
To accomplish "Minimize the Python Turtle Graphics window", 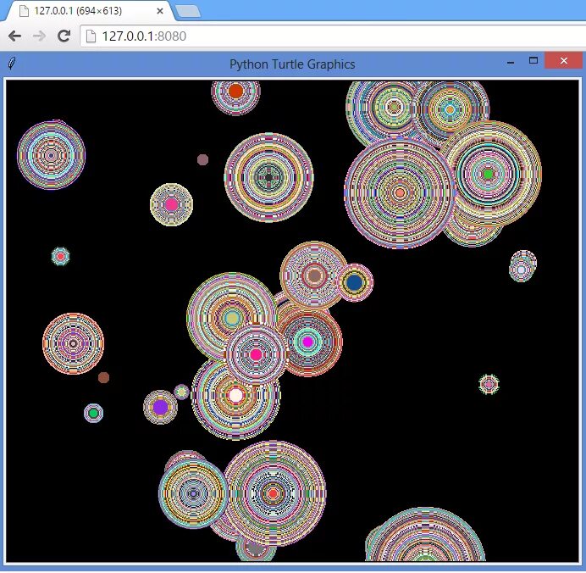I will tap(511, 62).
